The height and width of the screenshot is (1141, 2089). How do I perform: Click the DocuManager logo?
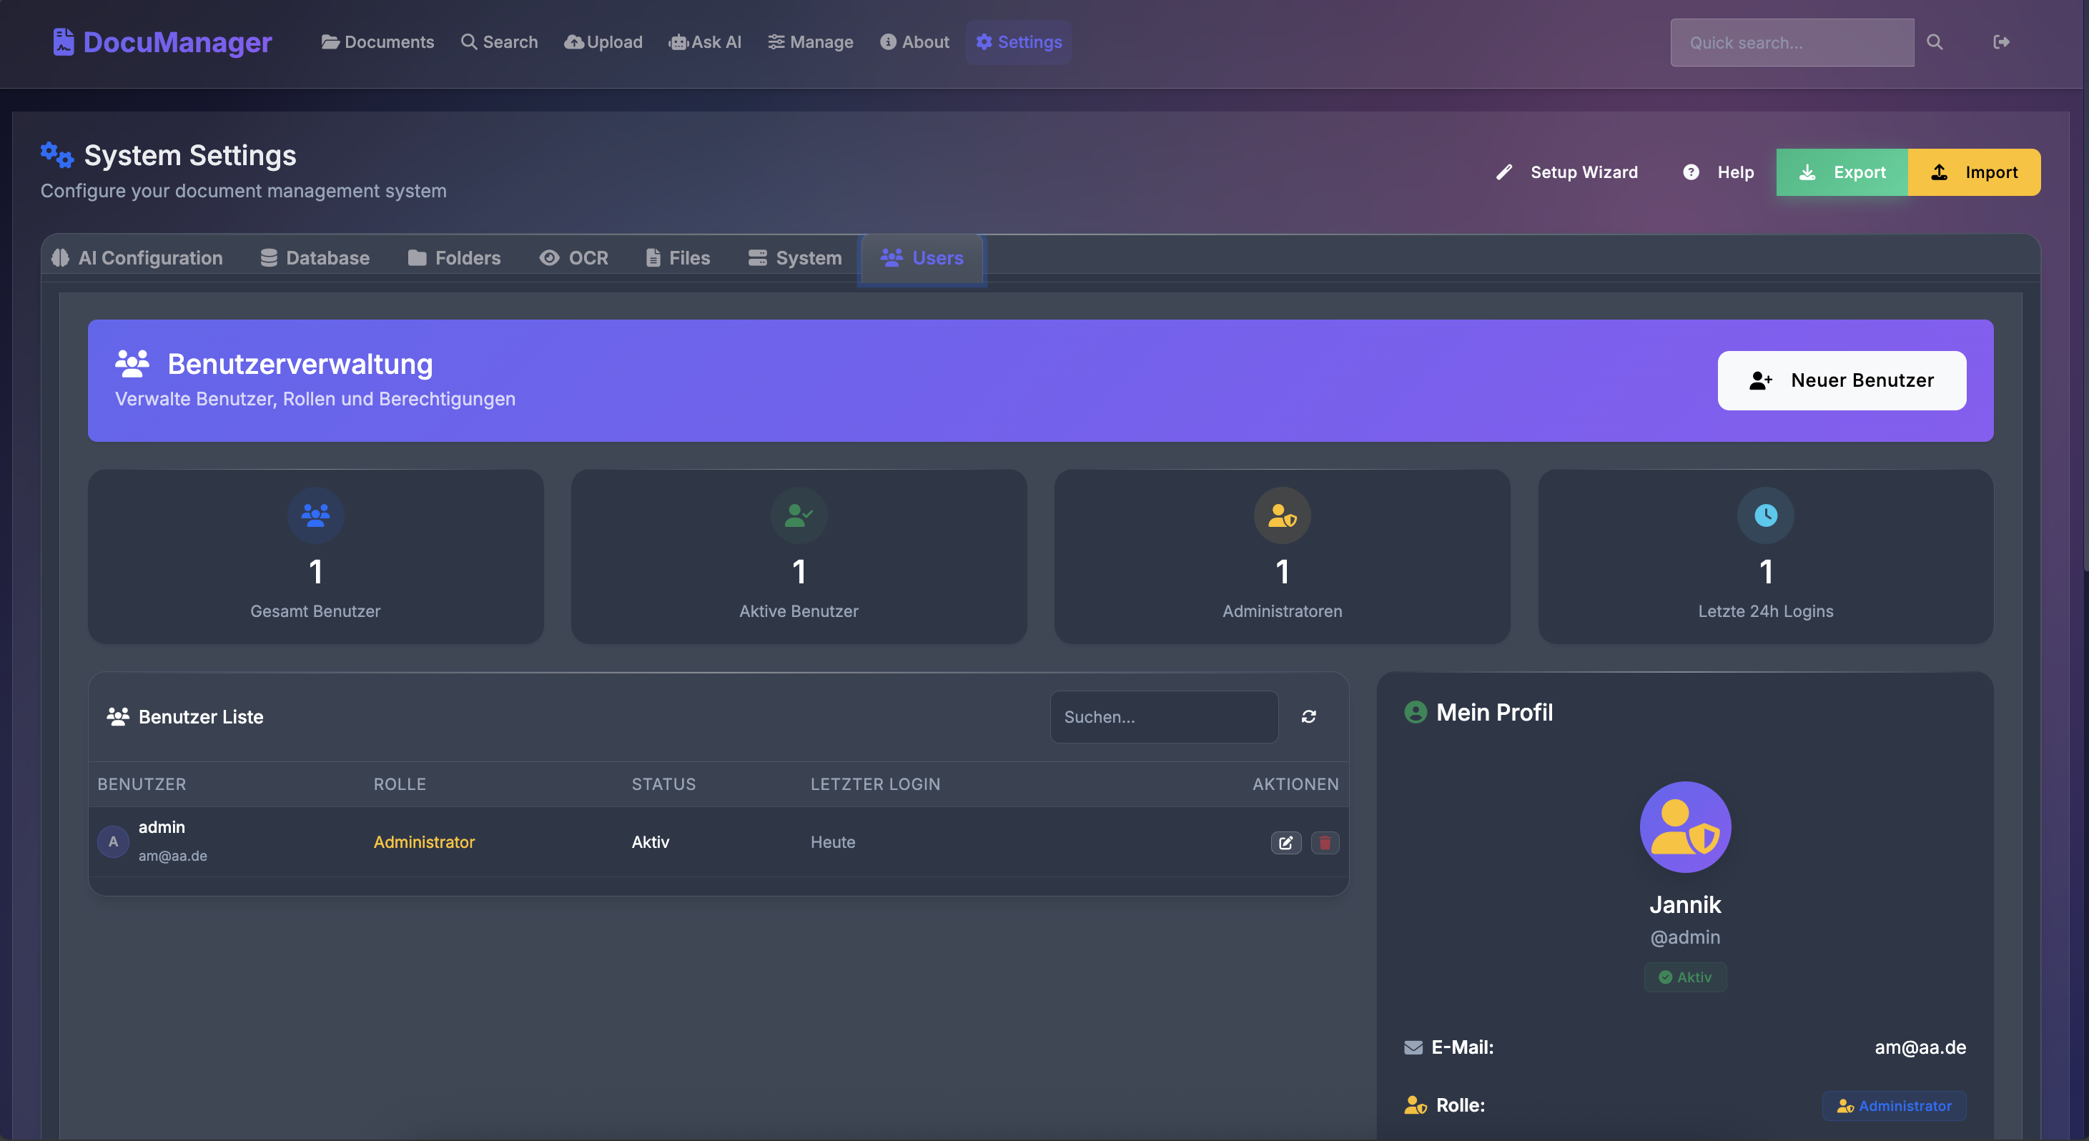(162, 42)
